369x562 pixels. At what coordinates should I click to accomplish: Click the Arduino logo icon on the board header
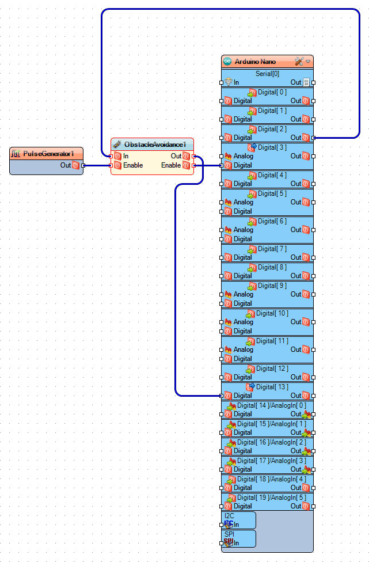[227, 62]
